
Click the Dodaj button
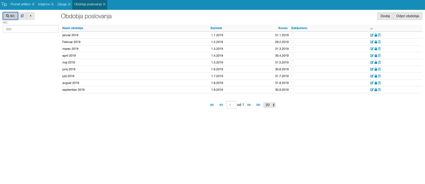click(x=385, y=16)
